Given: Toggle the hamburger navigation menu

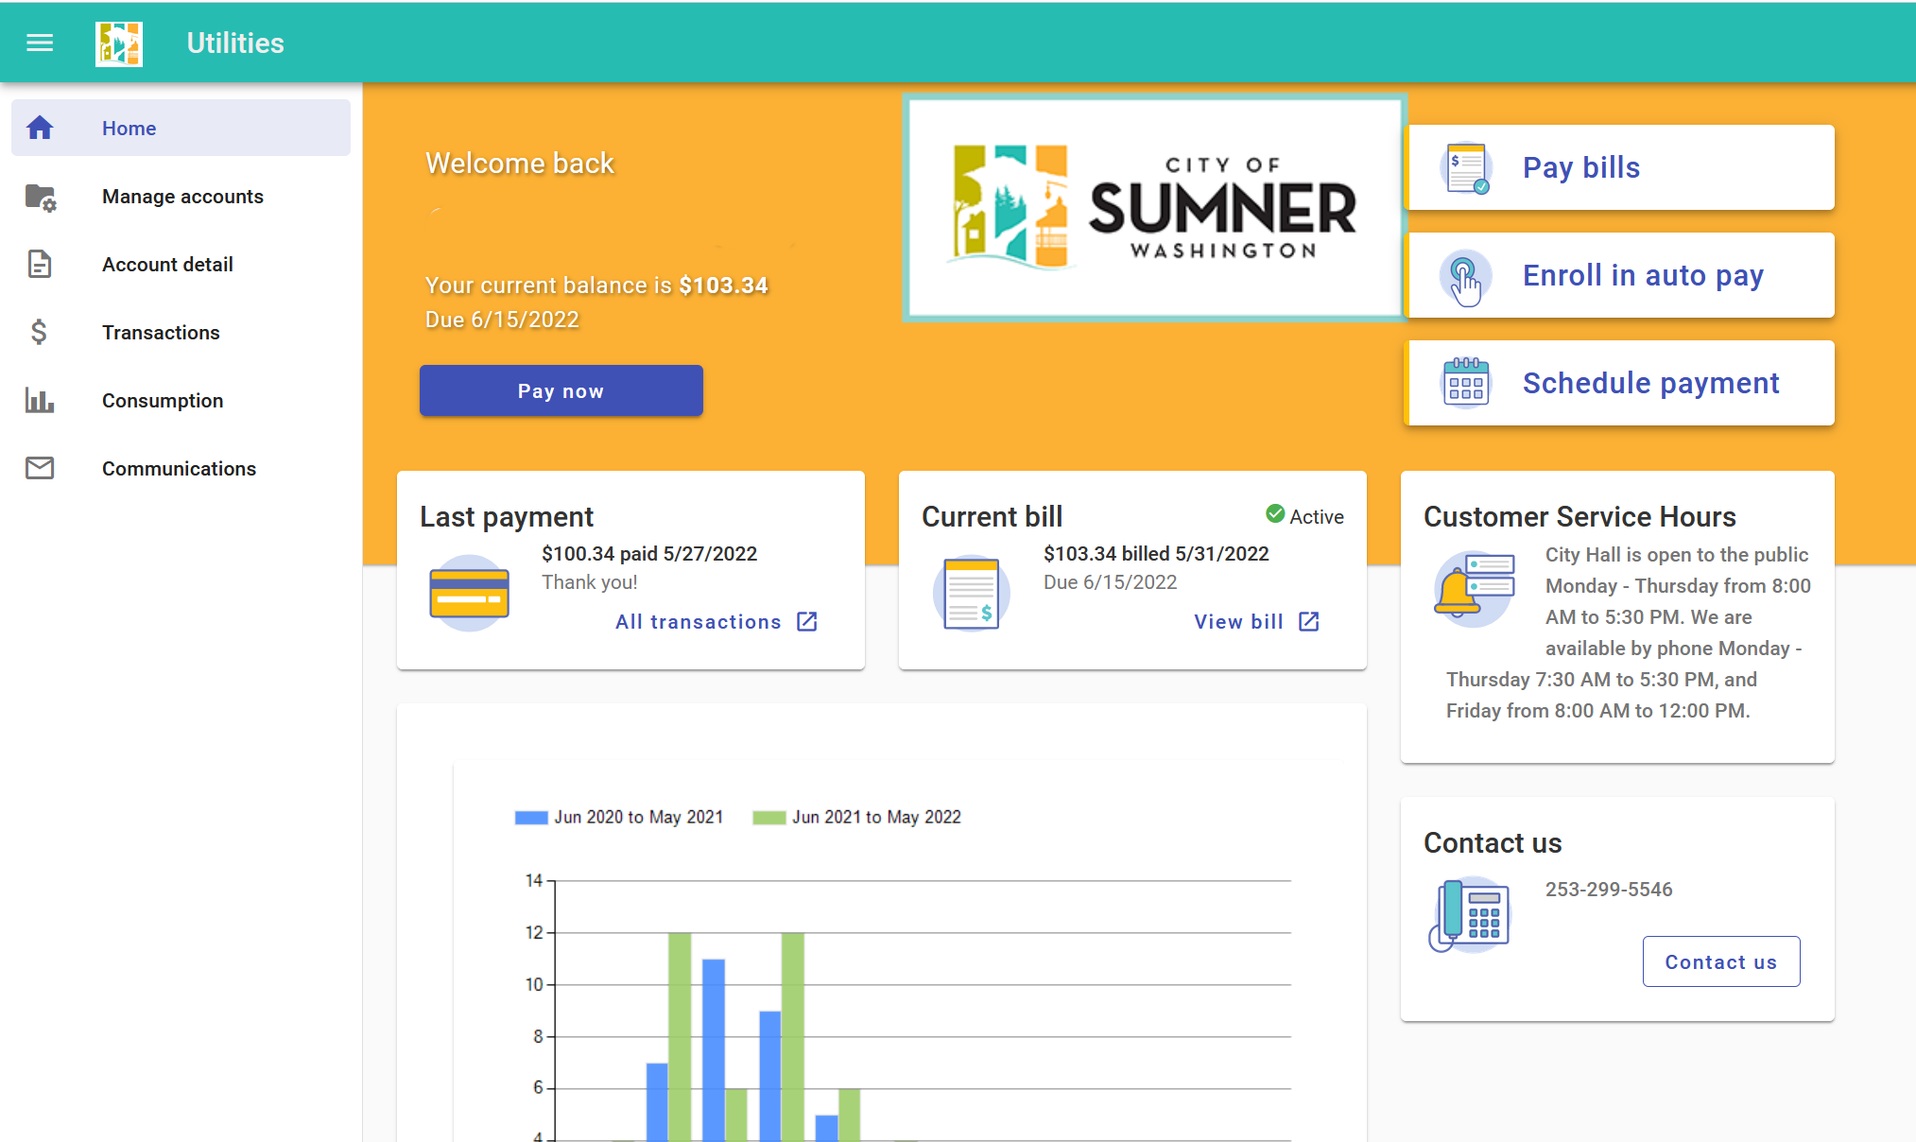Looking at the screenshot, I should coord(40,43).
